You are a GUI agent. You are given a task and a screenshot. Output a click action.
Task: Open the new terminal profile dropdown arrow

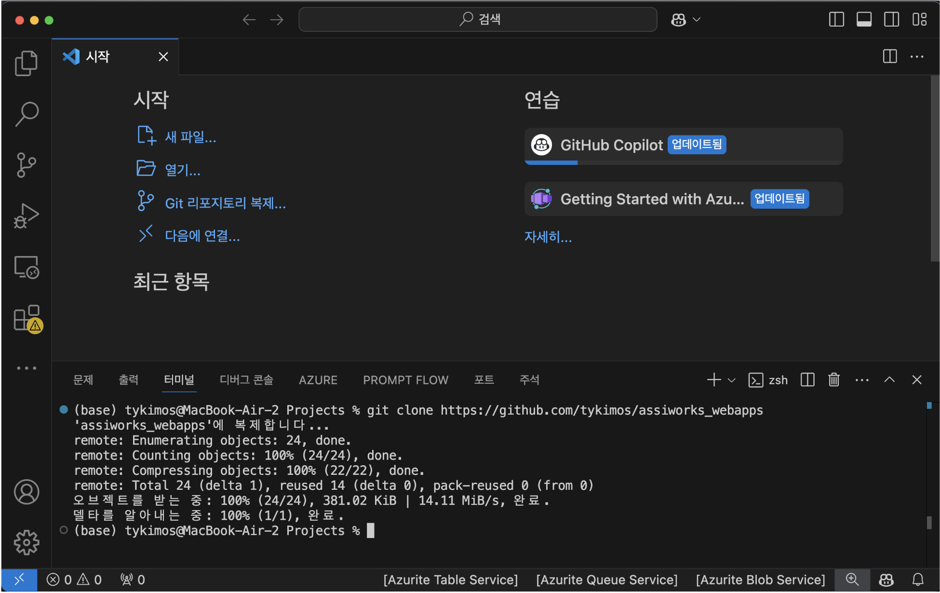pyautogui.click(x=731, y=380)
